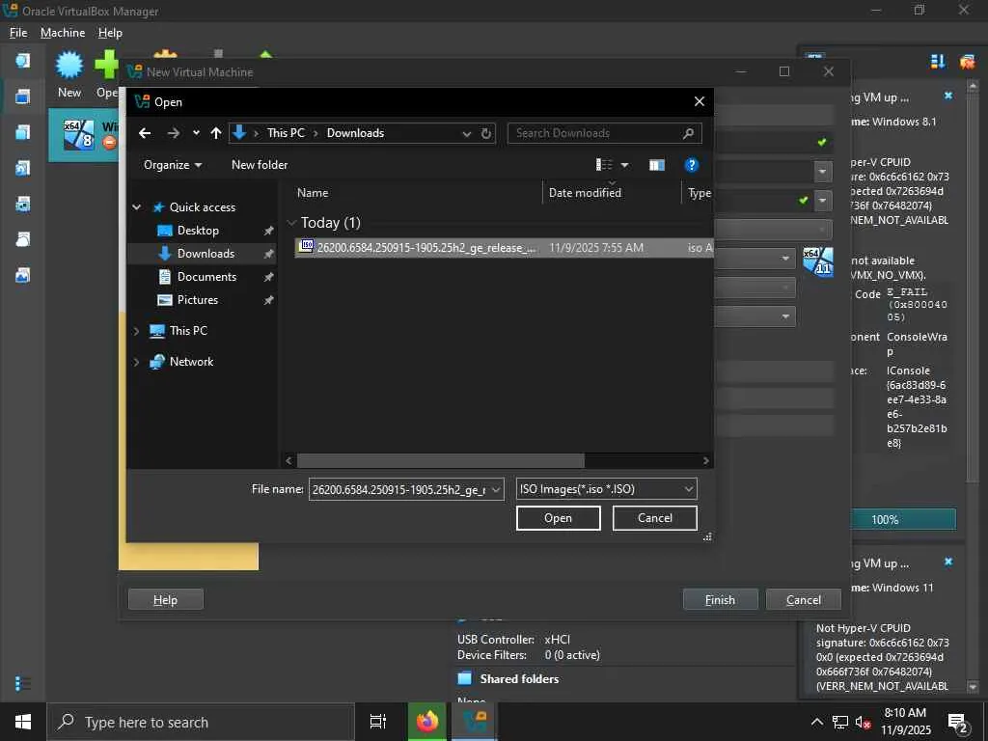Screen dimensions: 988x741
Task: Click the pin beside Downloads
Action: coord(268,254)
